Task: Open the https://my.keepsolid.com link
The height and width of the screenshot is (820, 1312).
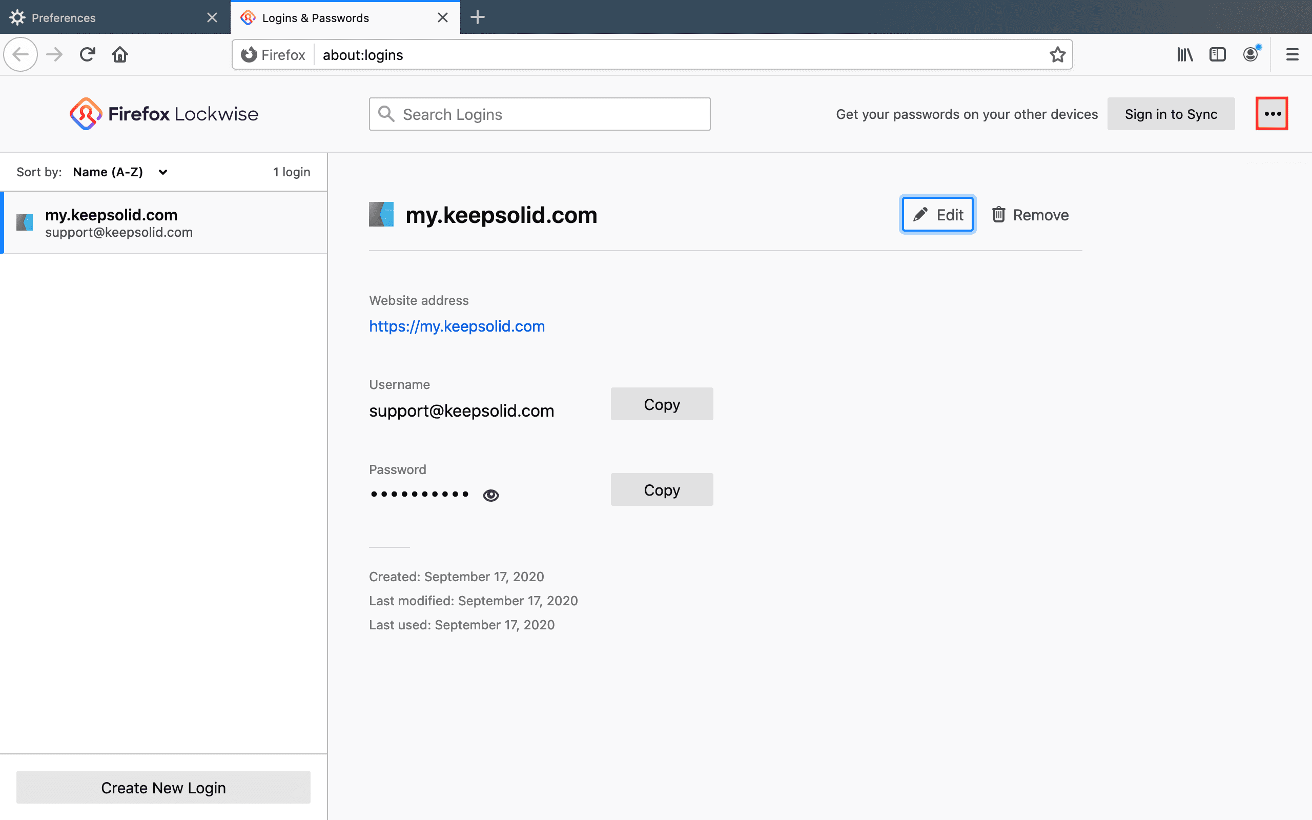Action: [x=457, y=326]
